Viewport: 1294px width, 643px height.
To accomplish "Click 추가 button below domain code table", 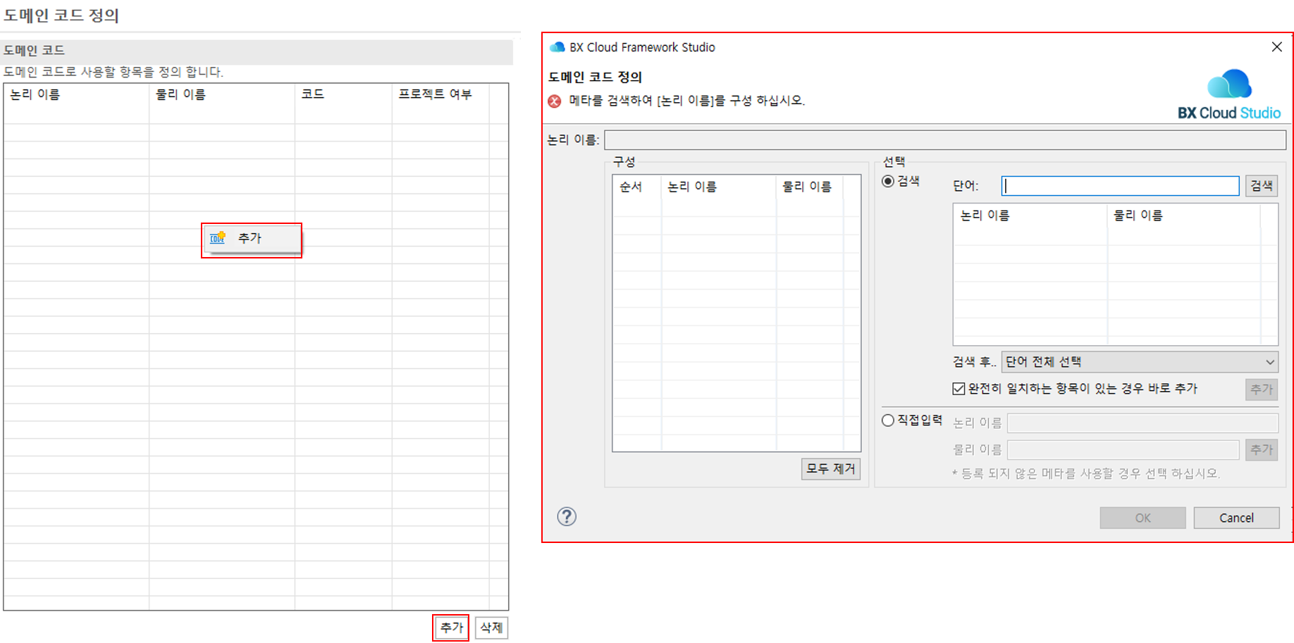I will [451, 627].
